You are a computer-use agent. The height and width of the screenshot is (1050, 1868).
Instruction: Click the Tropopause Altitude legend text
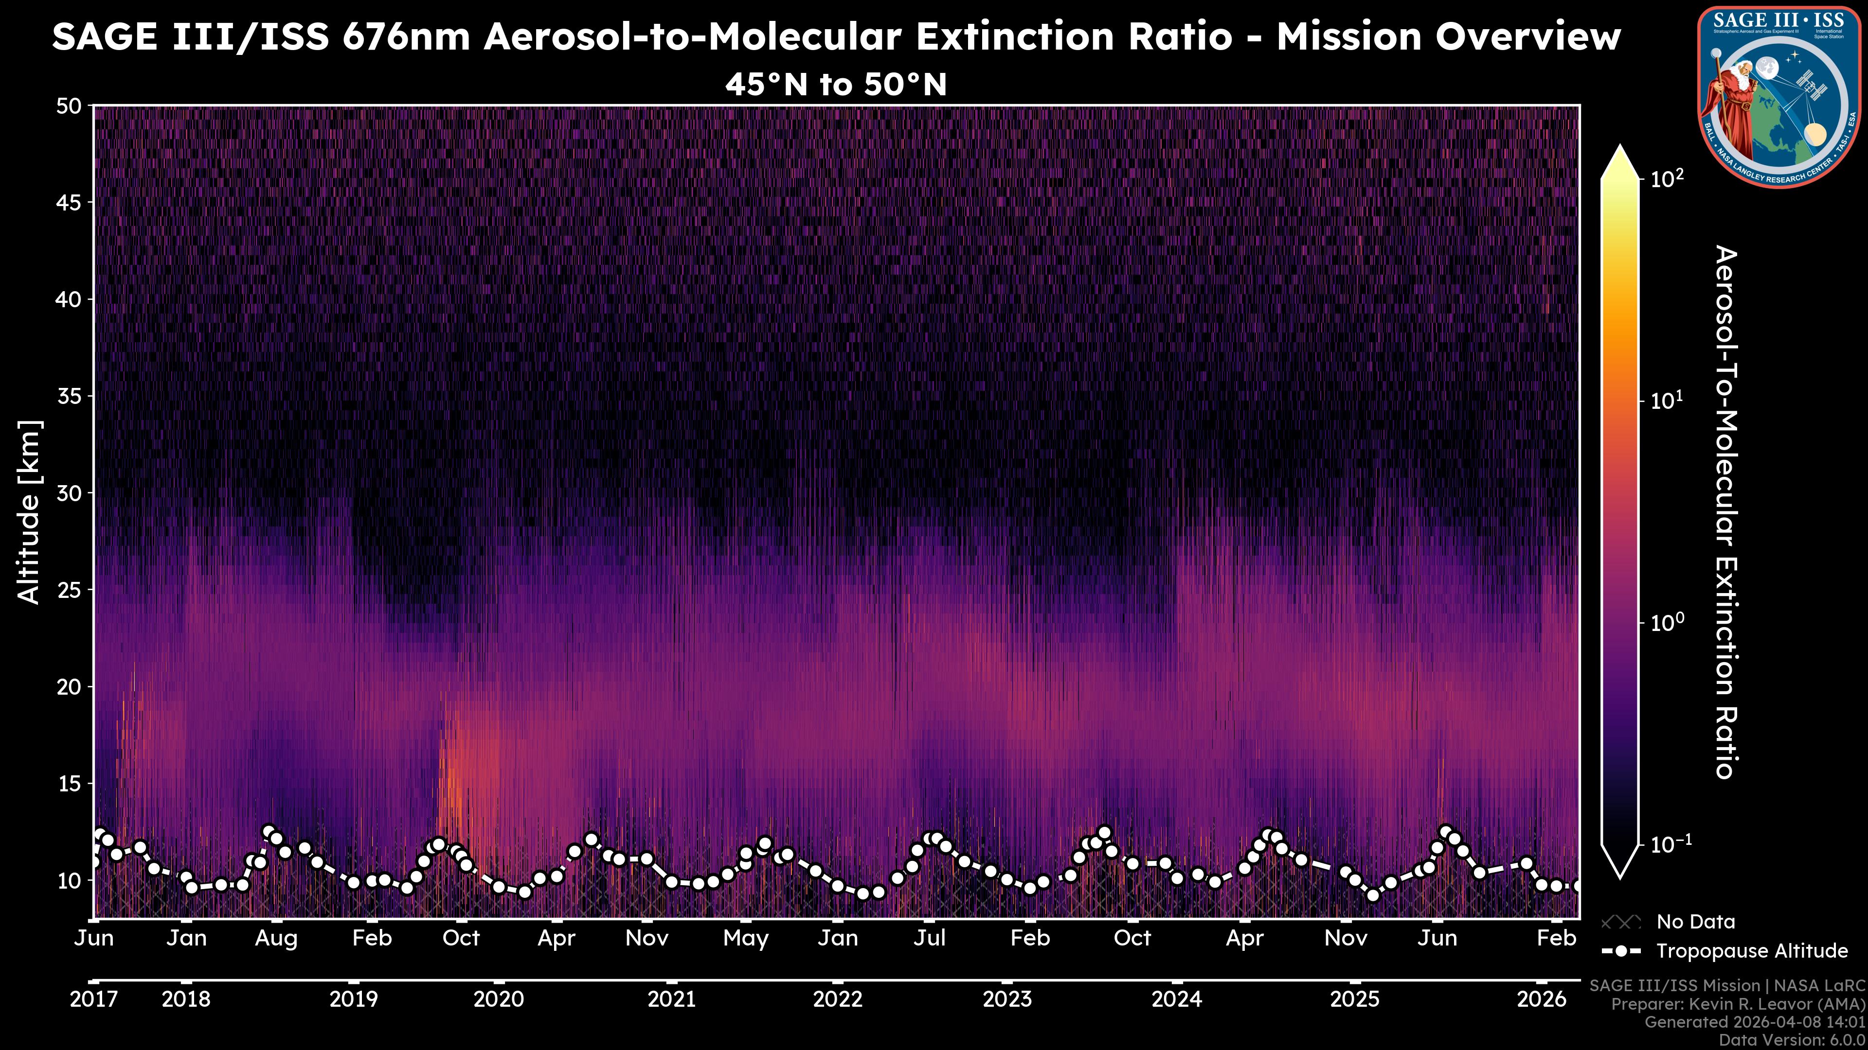click(1752, 951)
